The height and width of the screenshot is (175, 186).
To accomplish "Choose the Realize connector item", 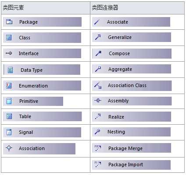I will pyautogui.click(x=132, y=117).
